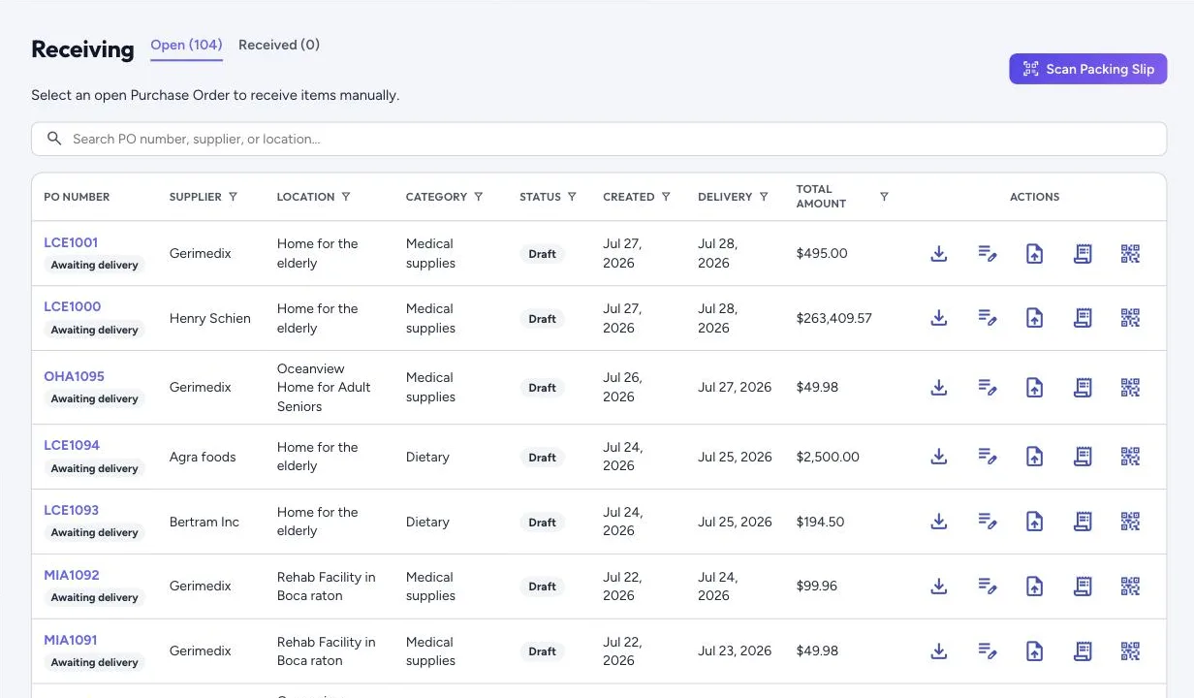Select Oceanview Home for Adult Seniors cell
Viewport: 1194px width, 698px height.
(324, 388)
